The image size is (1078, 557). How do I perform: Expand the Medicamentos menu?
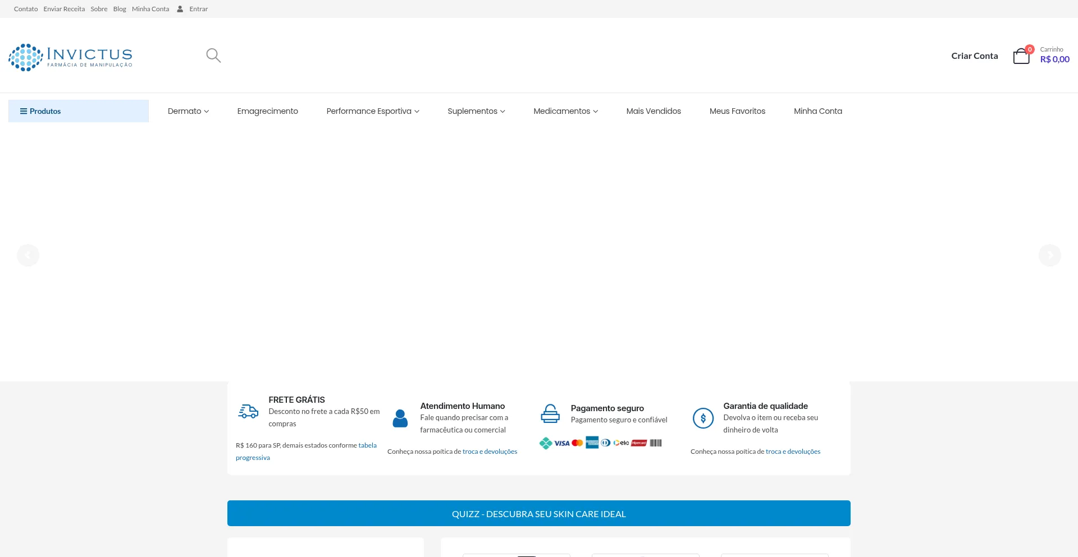565,111
